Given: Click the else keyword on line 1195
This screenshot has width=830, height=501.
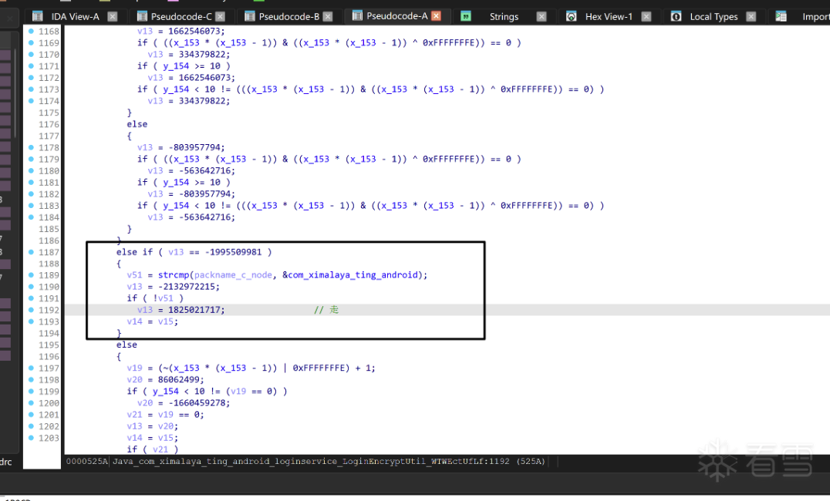Looking at the screenshot, I should [x=127, y=345].
